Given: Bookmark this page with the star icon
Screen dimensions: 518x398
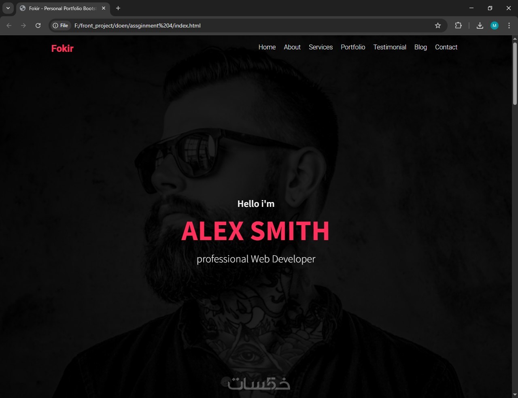Looking at the screenshot, I should [x=438, y=26].
